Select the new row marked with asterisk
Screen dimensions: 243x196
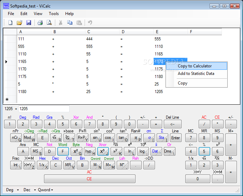click(x=10, y=99)
